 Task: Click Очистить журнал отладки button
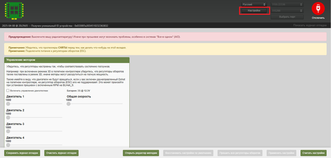[61, 153]
